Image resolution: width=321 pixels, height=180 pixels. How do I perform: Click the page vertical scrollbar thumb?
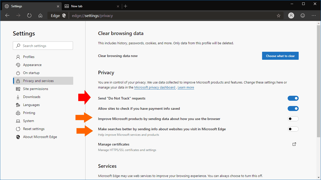click(x=318, y=81)
